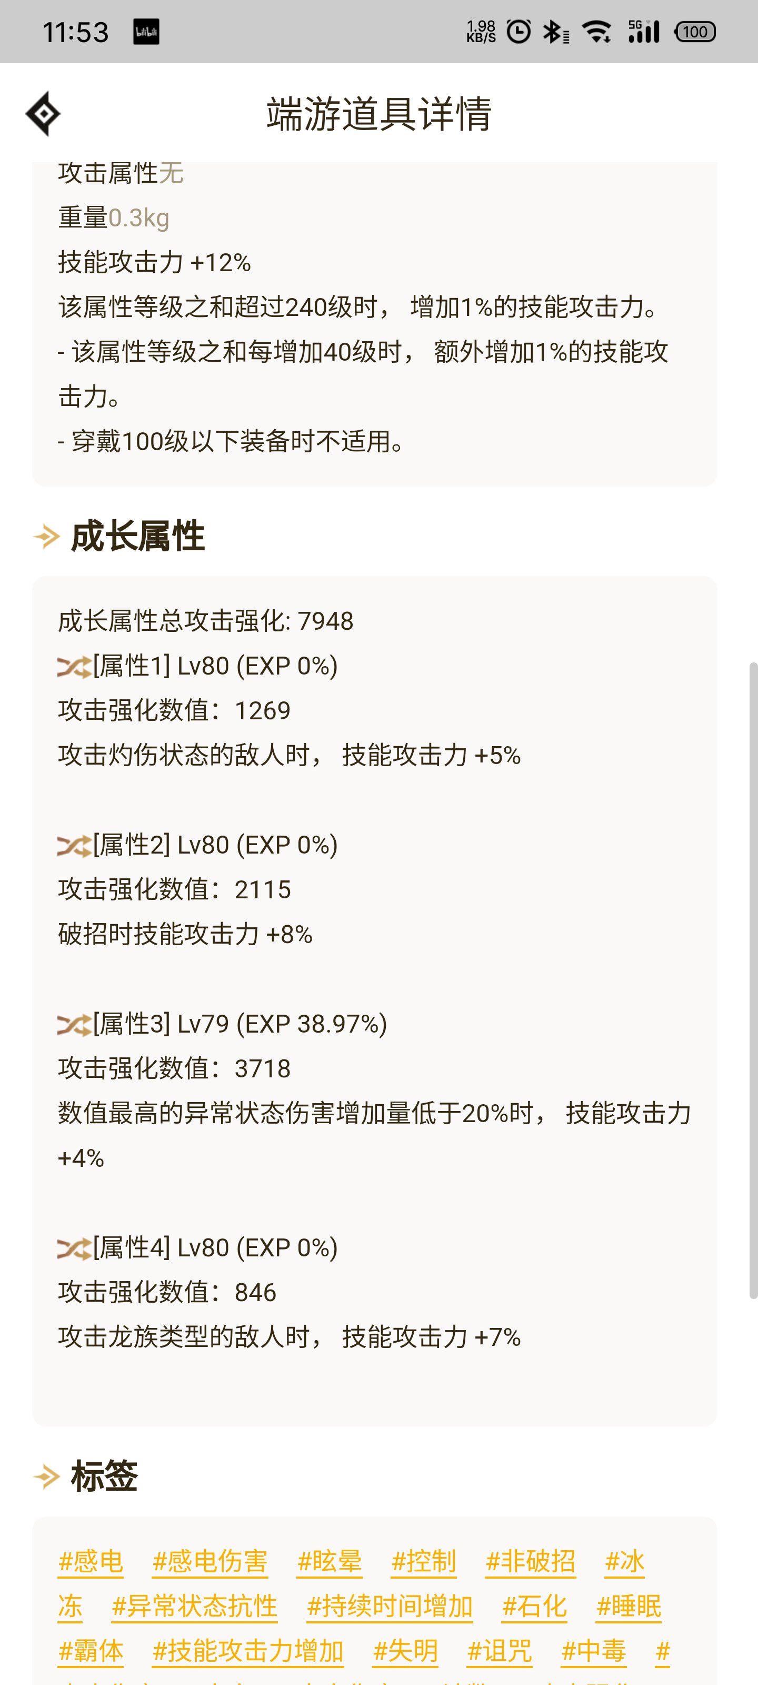Open the #控制 tag link

coord(424,1561)
